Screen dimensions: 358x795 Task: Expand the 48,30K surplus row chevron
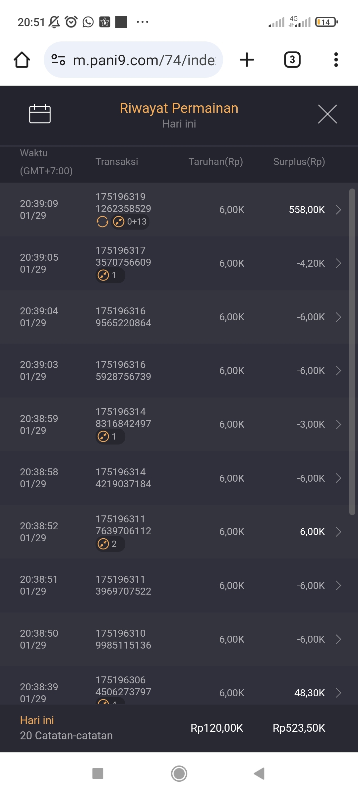tap(338, 693)
